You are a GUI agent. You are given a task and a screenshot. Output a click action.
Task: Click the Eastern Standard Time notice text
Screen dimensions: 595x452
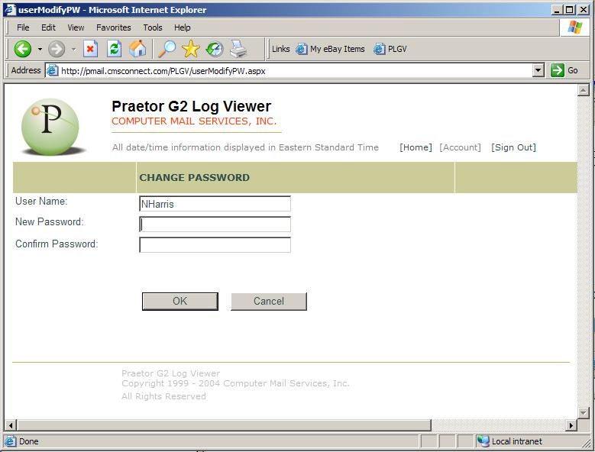(x=245, y=147)
